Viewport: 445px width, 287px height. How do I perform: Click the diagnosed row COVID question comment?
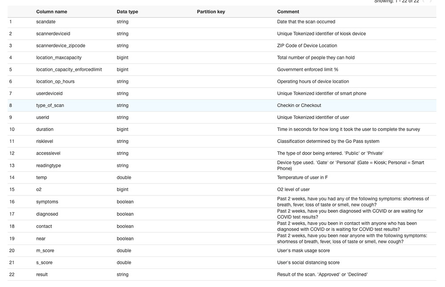pos(350,214)
